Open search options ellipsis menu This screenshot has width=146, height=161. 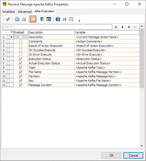[135, 27]
